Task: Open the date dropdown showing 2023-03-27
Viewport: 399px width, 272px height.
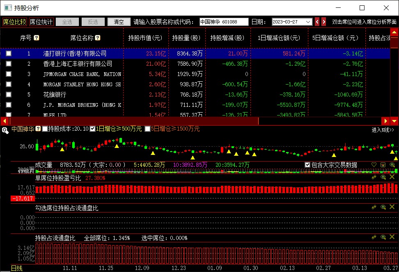Action: (x=308, y=22)
